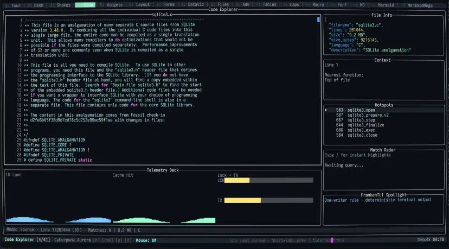Screen dimensions: 449x249
Task: Click the version 3.48.0 text on line 3
Action: coord(48,30)
